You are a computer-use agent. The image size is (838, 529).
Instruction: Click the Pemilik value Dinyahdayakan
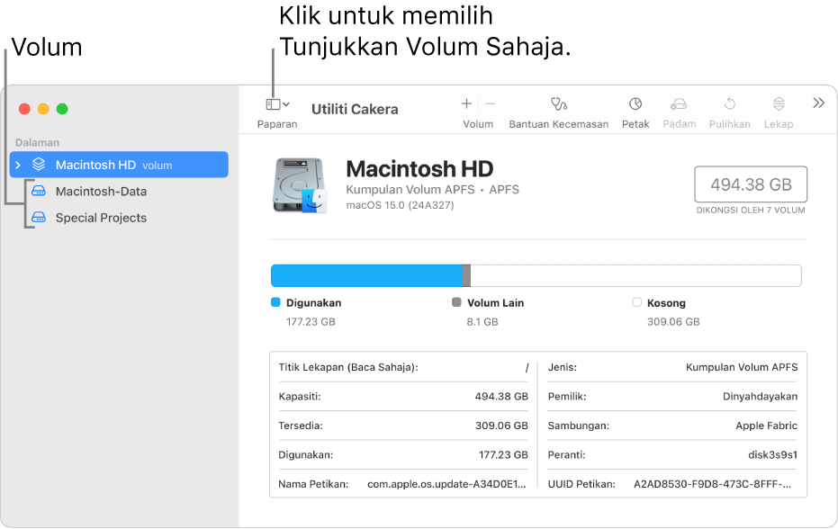click(760, 397)
